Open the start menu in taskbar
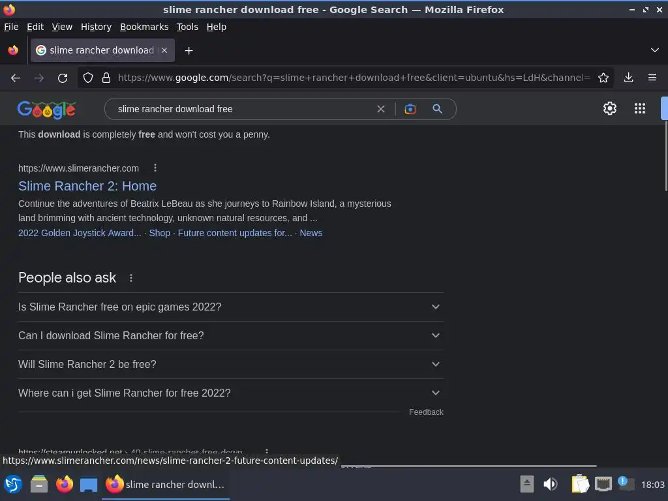The height and width of the screenshot is (501, 668). 13,485
